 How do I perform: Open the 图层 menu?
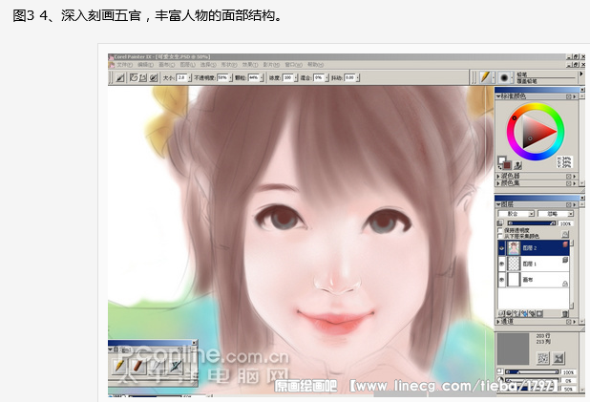[187, 65]
